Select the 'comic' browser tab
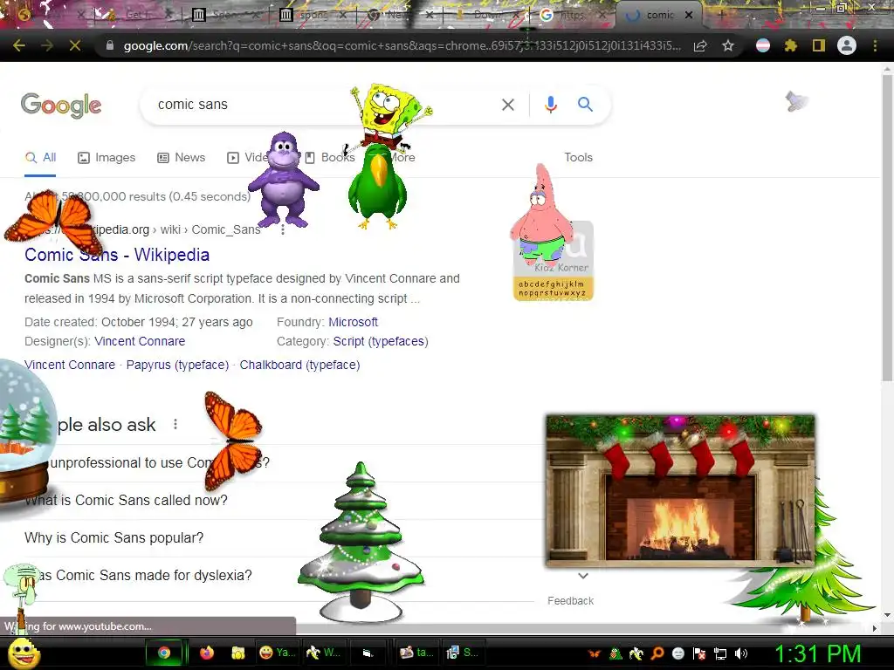 click(x=660, y=15)
